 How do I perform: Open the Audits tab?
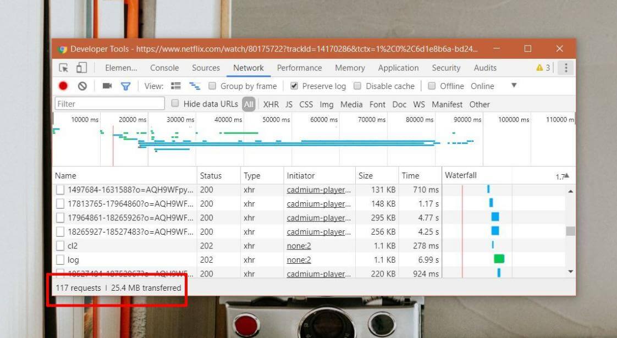pyautogui.click(x=485, y=68)
